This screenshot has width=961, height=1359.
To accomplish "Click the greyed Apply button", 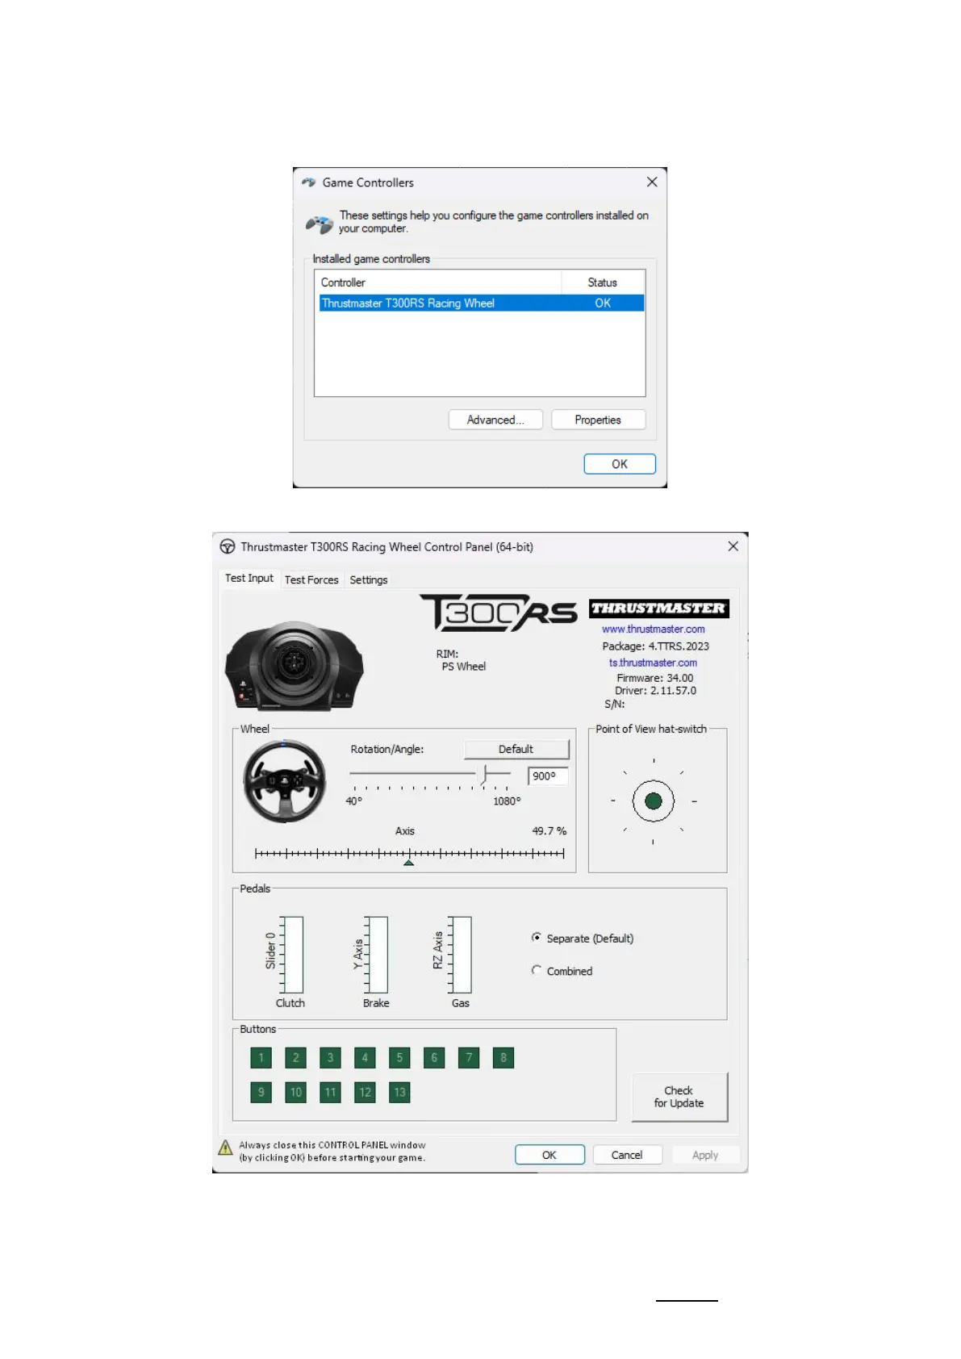I will point(705,1155).
